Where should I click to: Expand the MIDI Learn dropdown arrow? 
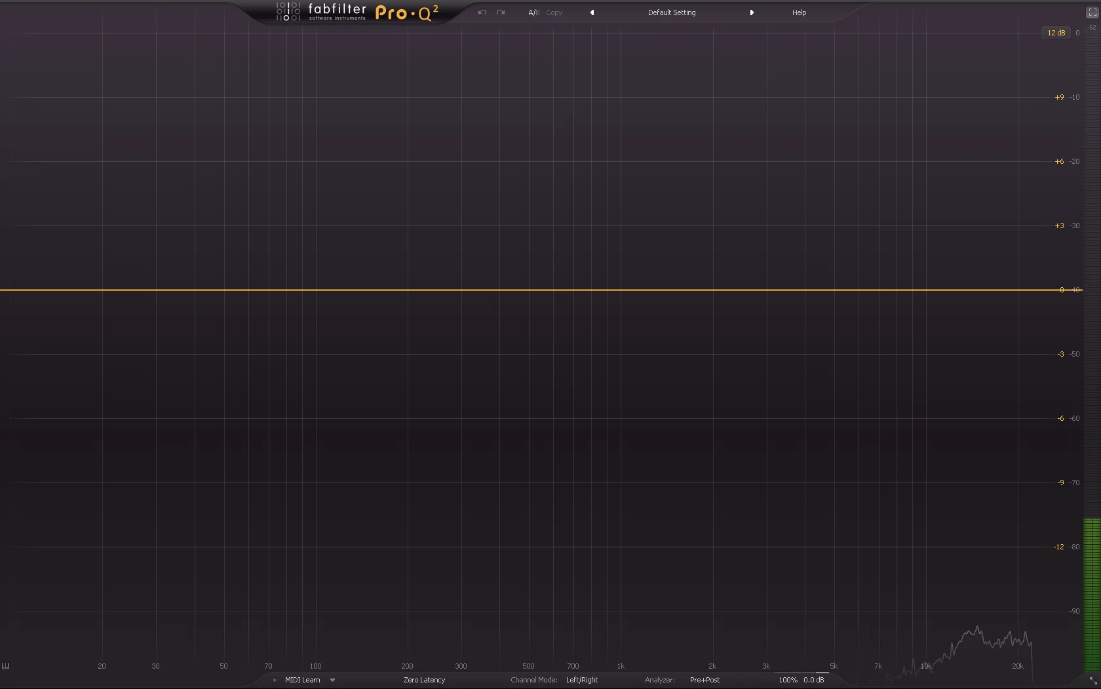pyautogui.click(x=333, y=680)
